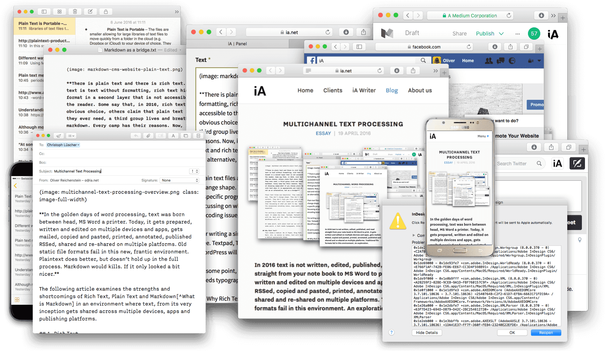Click download icon in Medium Safari window
This screenshot has width=605, height=351.
[x=541, y=15]
